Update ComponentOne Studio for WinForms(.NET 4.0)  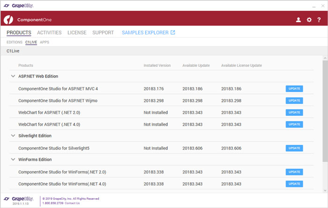coord(294,184)
